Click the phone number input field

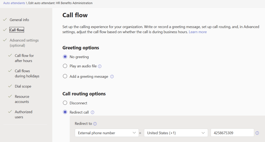click(232, 133)
